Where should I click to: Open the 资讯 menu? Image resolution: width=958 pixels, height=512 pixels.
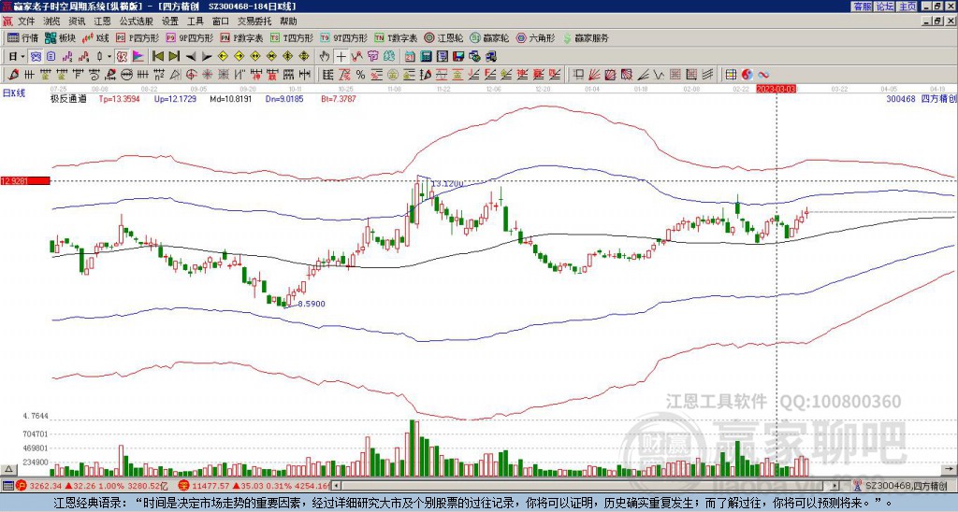tap(77, 21)
